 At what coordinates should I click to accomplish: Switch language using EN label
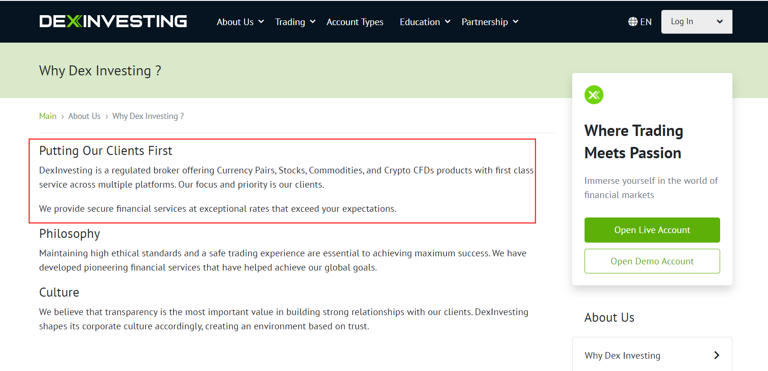point(646,22)
